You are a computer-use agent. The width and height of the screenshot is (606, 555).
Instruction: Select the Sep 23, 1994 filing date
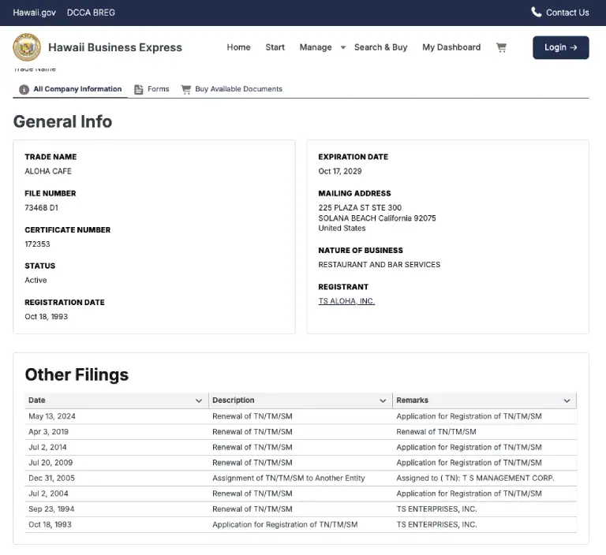click(x=51, y=509)
